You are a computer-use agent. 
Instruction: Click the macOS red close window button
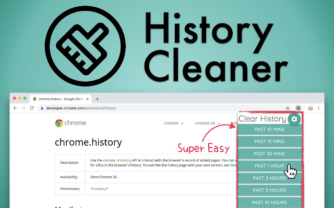coord(15,98)
